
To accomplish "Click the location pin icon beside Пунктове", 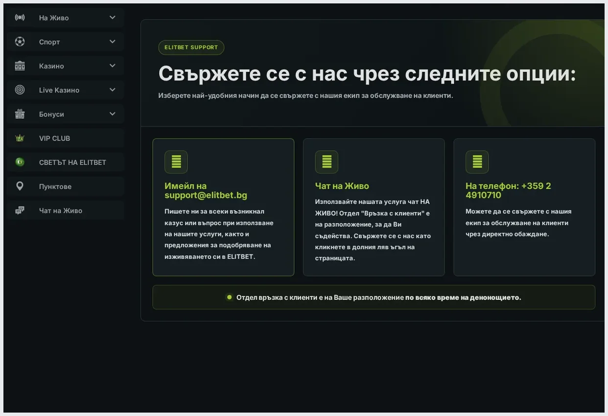I will point(20,186).
